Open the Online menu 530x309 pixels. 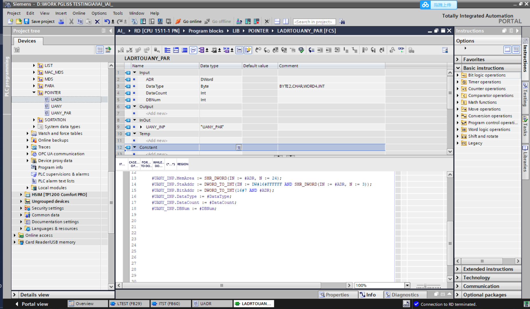[x=79, y=13]
